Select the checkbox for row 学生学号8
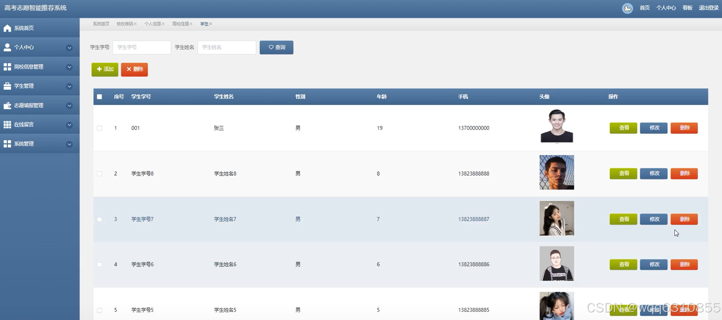 100,174
